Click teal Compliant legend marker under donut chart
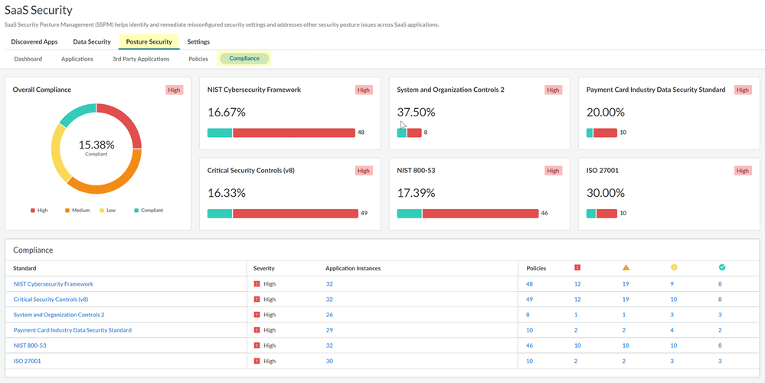 pos(136,210)
